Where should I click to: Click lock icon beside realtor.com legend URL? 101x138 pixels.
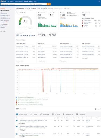pos(18,99)
